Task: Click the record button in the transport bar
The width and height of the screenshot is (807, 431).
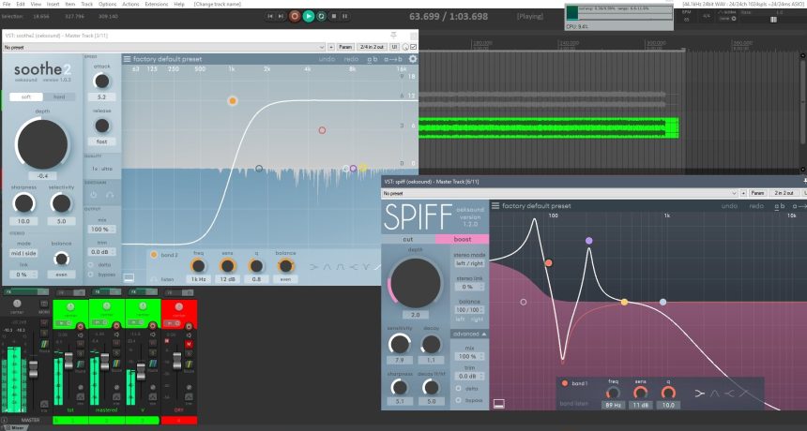Action: coord(295,16)
